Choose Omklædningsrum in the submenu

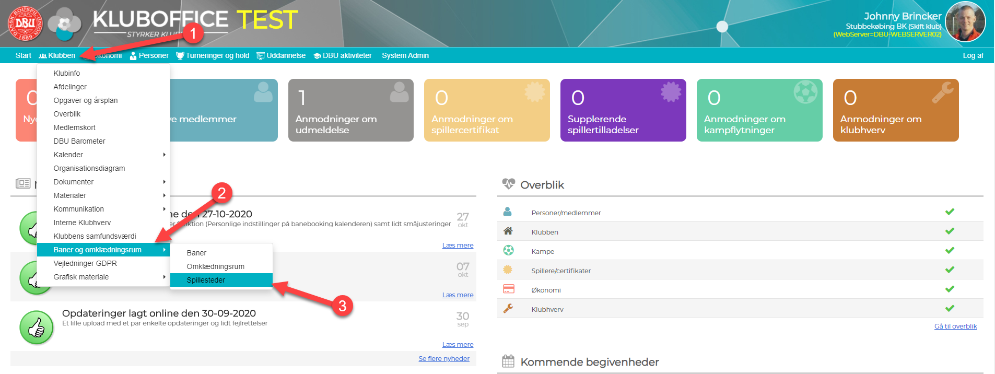click(x=215, y=266)
